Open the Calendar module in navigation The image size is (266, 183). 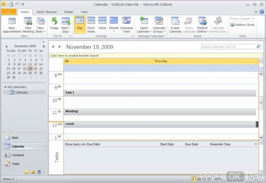coord(25,146)
